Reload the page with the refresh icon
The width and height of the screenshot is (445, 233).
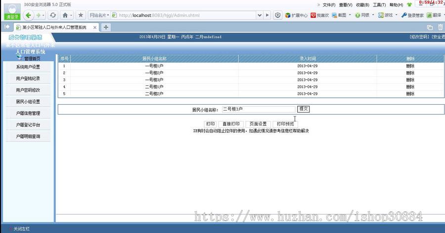(x=53, y=15)
